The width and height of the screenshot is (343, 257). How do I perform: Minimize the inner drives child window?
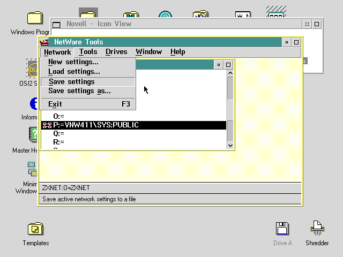pyautogui.click(x=218, y=65)
